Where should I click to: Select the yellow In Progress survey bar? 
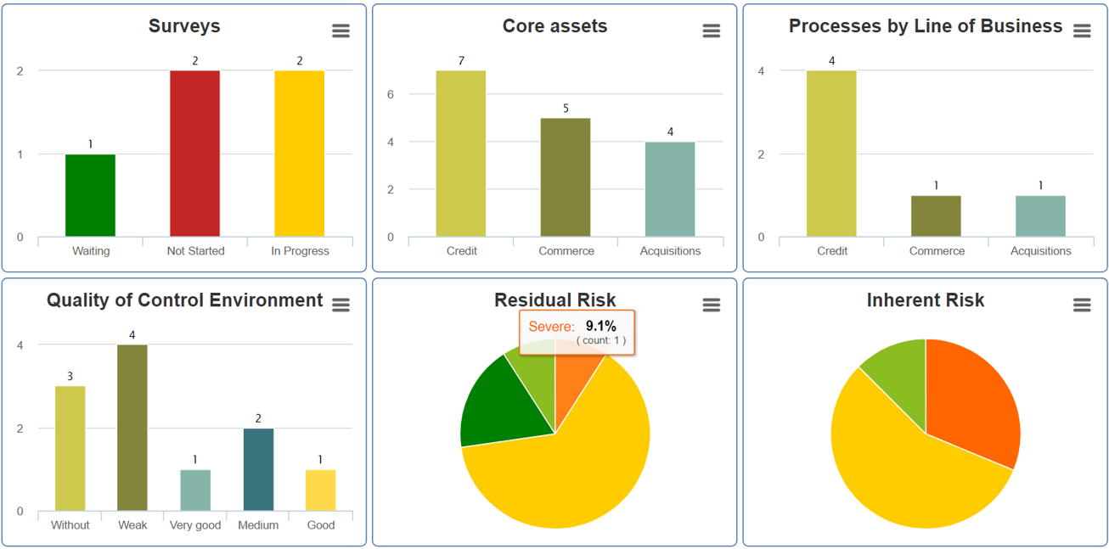point(300,154)
